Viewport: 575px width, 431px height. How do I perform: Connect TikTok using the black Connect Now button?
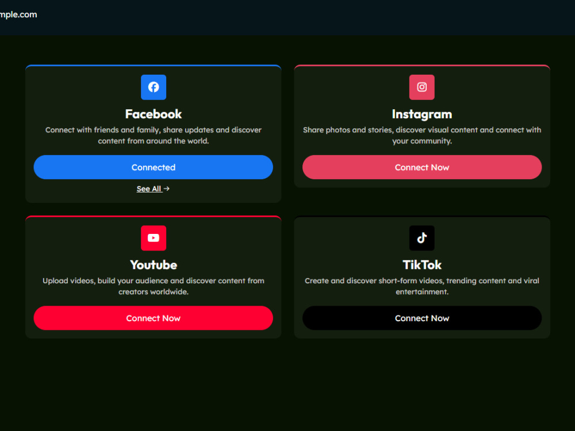(421, 318)
